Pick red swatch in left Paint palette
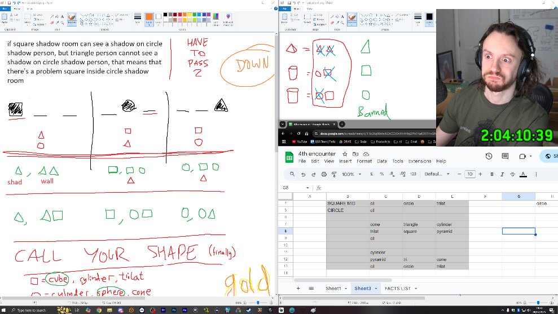The image size is (558, 314). pos(180,15)
